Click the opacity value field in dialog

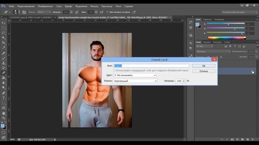(x=179, y=81)
